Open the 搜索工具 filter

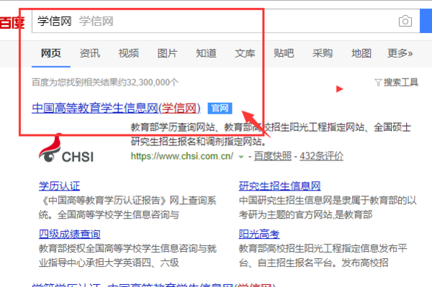(x=397, y=82)
